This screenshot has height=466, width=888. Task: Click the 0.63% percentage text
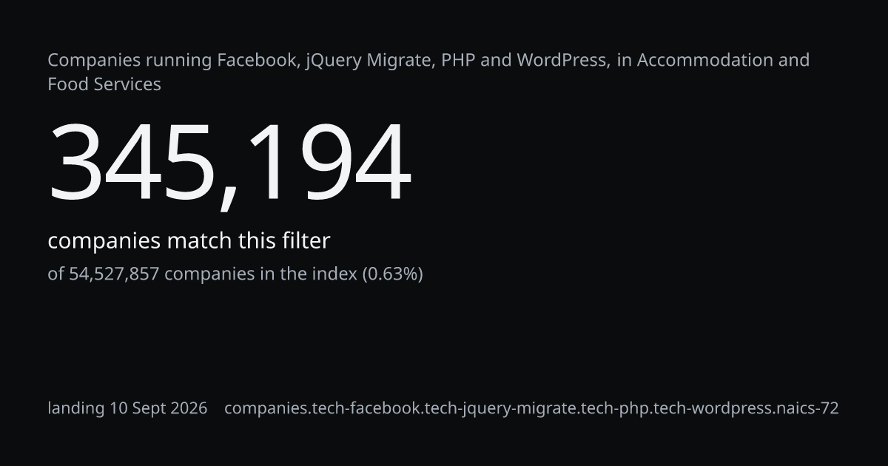[392, 274]
